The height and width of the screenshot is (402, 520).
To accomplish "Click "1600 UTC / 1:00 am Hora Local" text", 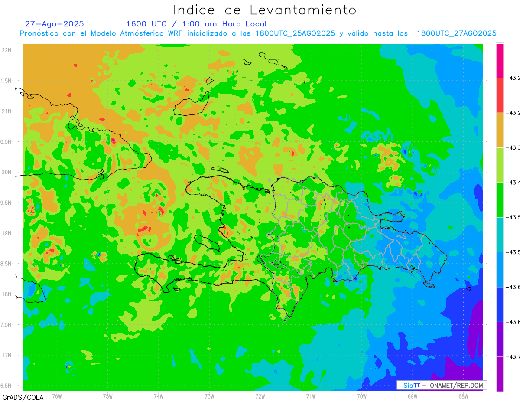I will 196,24.
